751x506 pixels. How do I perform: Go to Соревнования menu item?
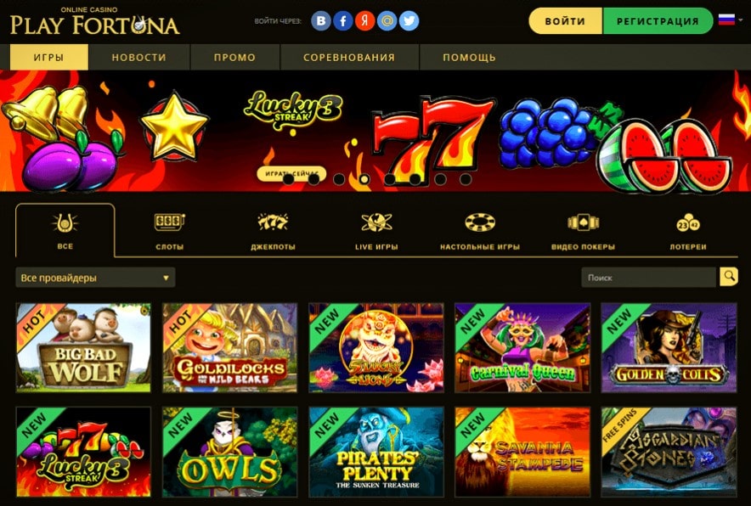[349, 58]
